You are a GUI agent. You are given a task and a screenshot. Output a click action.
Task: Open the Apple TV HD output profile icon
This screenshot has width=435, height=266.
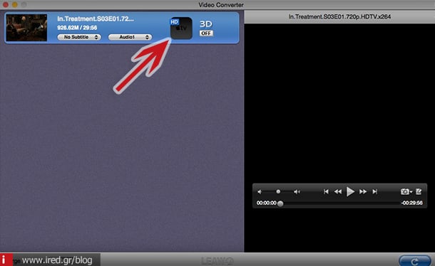181,28
